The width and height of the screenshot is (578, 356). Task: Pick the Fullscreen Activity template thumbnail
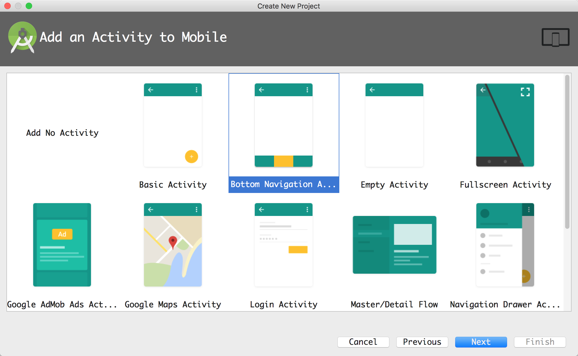pos(505,125)
